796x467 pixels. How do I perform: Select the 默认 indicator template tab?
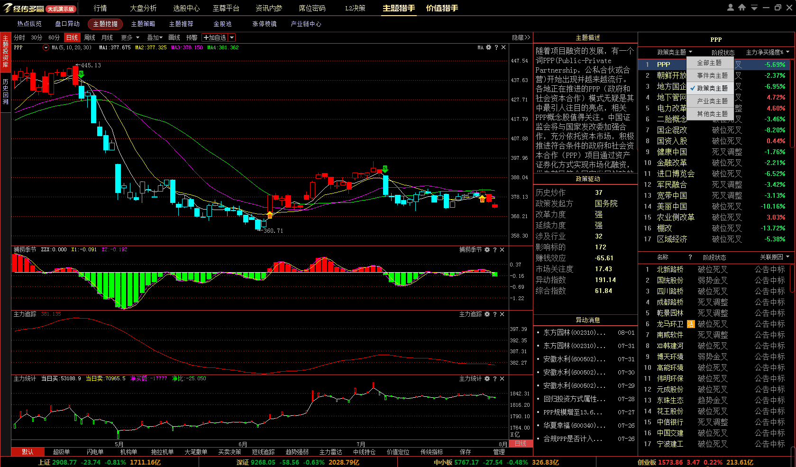point(27,452)
